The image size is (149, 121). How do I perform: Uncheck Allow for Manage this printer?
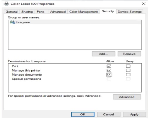point(109,70)
